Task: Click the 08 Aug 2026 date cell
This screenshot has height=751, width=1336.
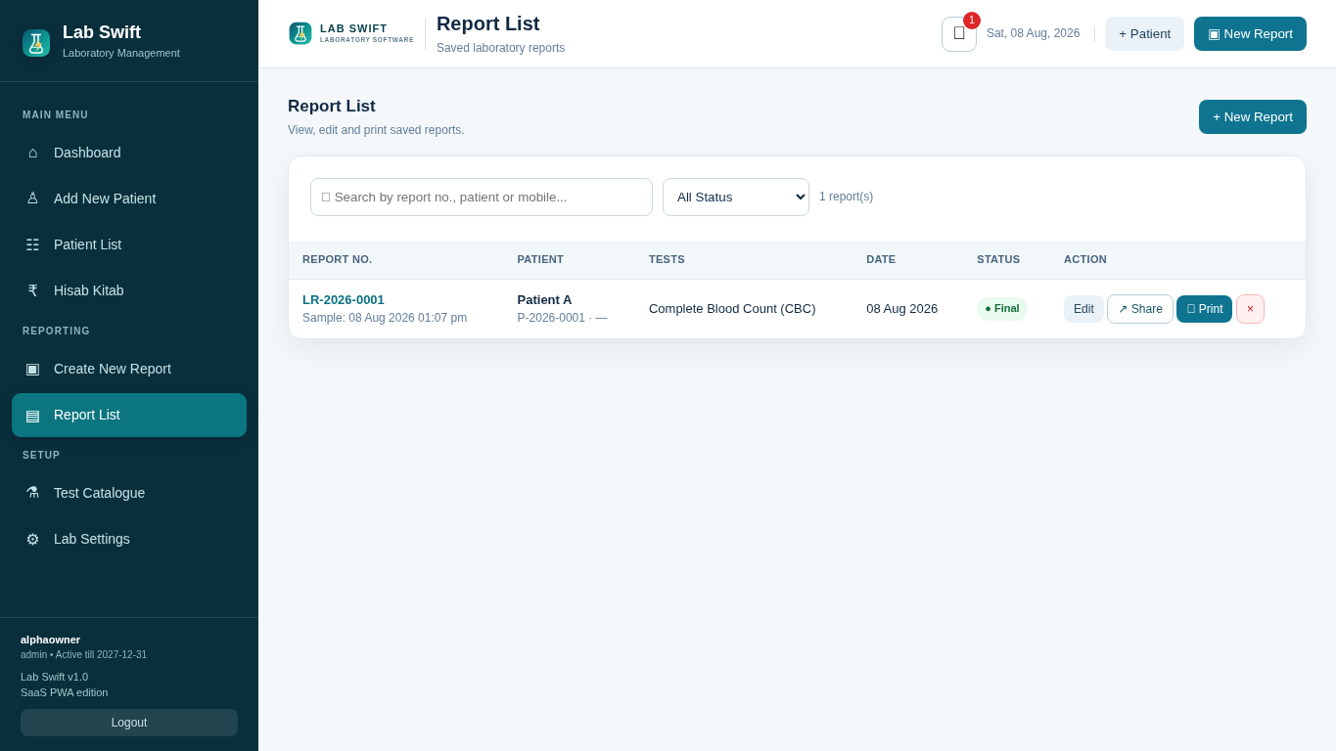Action: click(x=901, y=309)
